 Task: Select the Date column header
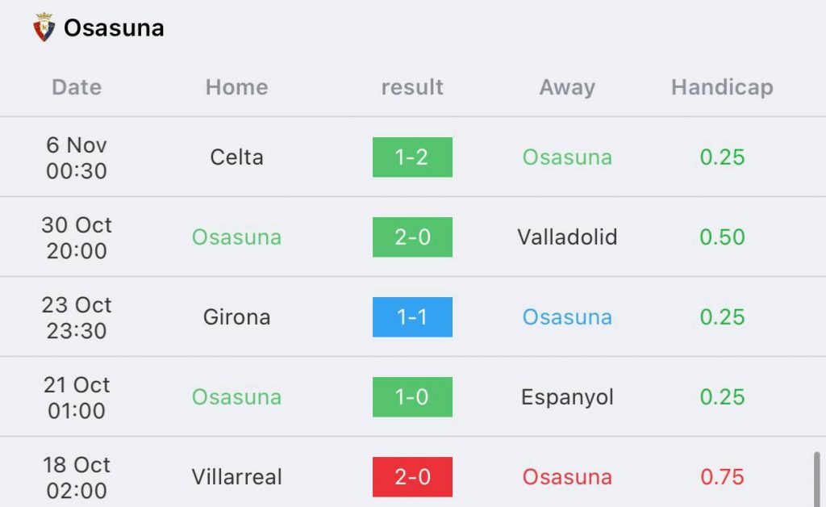[x=77, y=87]
